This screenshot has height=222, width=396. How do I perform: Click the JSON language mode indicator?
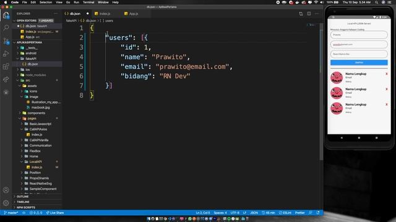point(254,213)
